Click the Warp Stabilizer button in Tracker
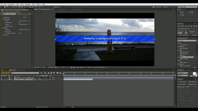This screenshot has height=111, width=198. pyautogui.click(x=192, y=82)
